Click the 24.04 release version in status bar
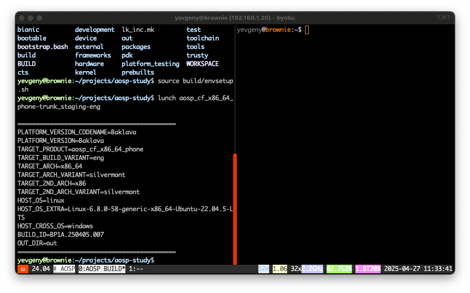 (x=41, y=269)
